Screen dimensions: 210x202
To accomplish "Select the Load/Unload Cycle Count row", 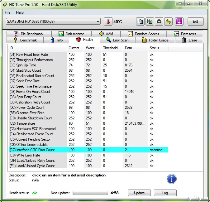I will tap(89, 166).
